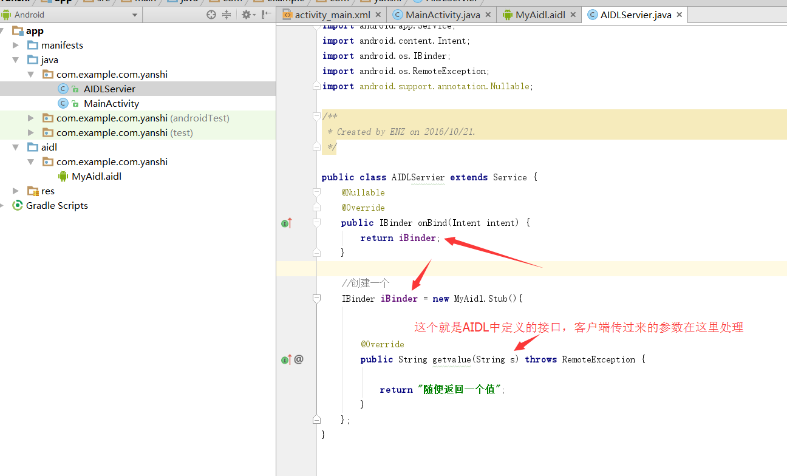Click the java folder icon
The height and width of the screenshot is (476, 787).
(33, 59)
